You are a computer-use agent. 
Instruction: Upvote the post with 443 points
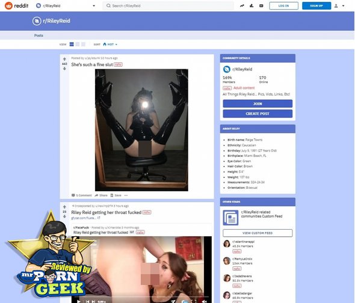(x=64, y=59)
